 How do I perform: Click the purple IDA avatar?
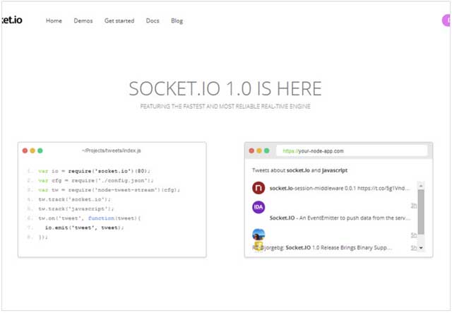tap(258, 207)
